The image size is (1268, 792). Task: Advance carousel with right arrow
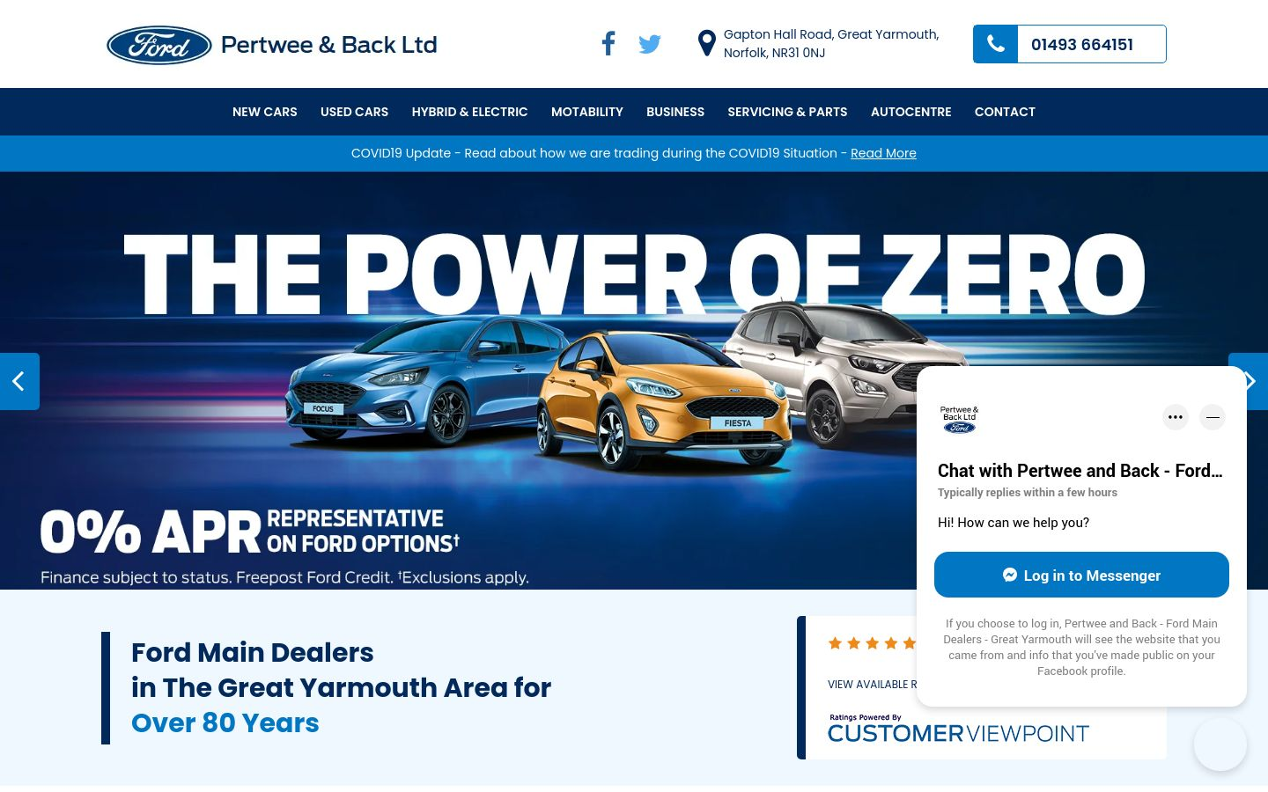coord(1250,381)
